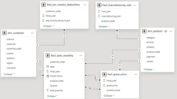Image resolution: width=177 pixels, height=99 pixels.
Task: Open more options for Fact_gross_price
Action: (x=135, y=74)
